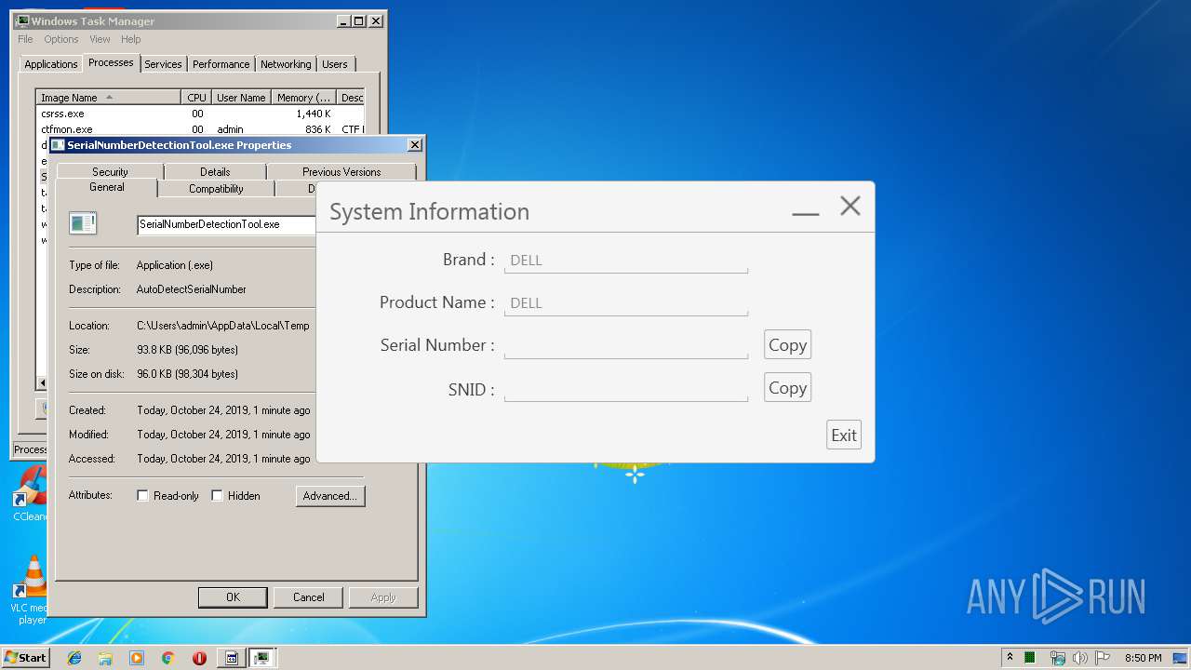Select csrss.exe process row

[x=200, y=114]
